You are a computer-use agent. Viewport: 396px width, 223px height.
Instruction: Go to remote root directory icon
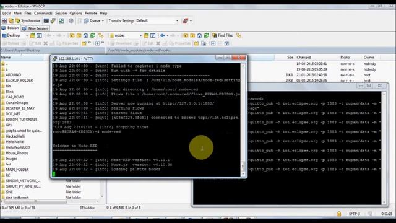[x=192, y=35]
